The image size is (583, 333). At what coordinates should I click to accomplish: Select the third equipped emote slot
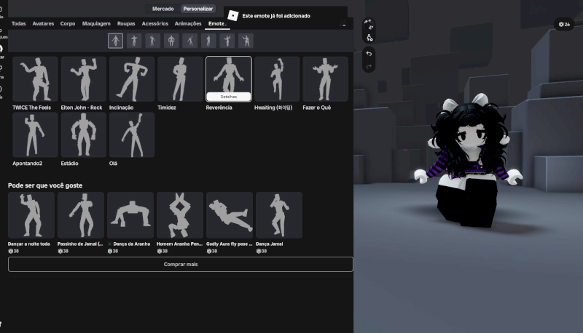tap(153, 41)
